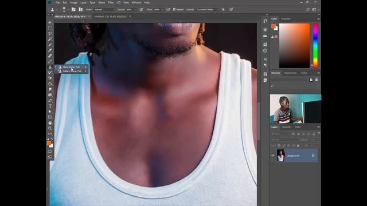The width and height of the screenshot is (367, 206).
Task: Switch Libraries to list view
Action: coord(317,80)
